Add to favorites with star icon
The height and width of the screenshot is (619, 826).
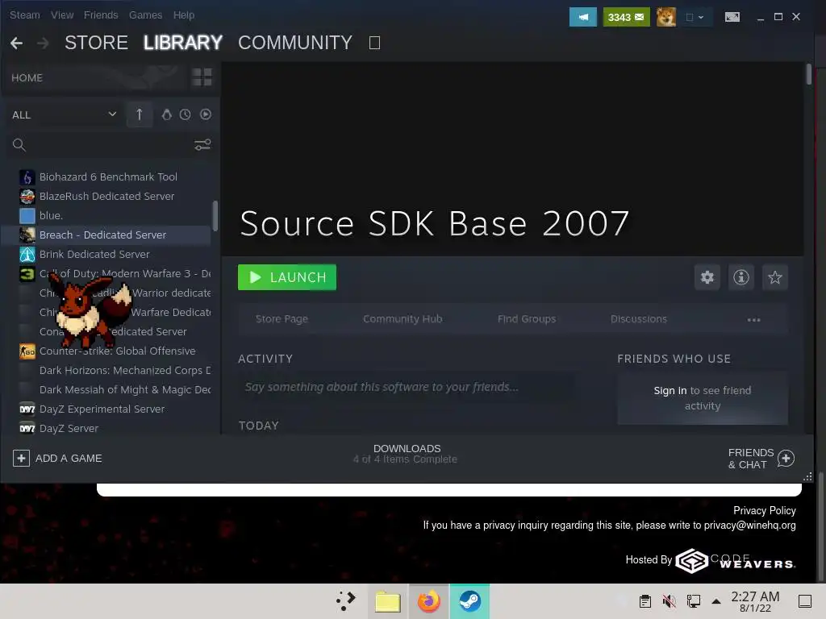pyautogui.click(x=775, y=277)
